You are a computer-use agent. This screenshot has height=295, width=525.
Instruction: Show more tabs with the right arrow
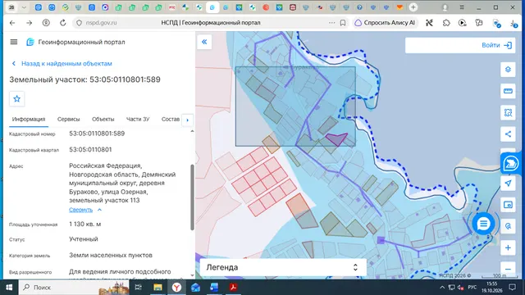tap(188, 120)
